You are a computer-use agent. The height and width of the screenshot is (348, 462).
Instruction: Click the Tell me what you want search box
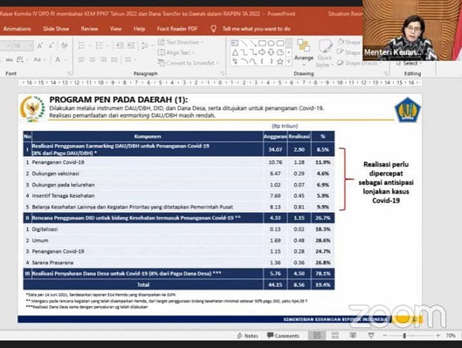pyautogui.click(x=256, y=28)
